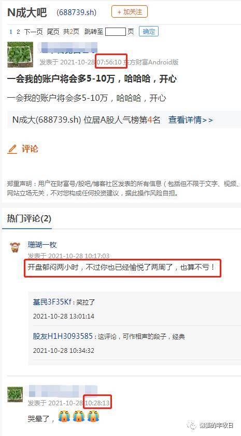This screenshot has height=436, width=241.
Task: Click the 688739.sh stock code
Action: point(76,12)
